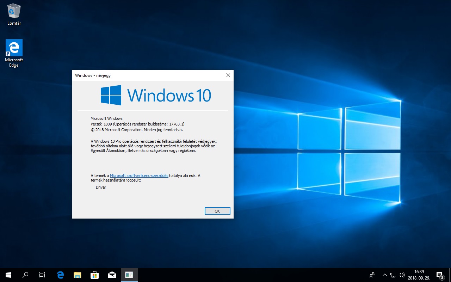451x282 pixels.
Task: Open Task View on the taskbar
Action: (x=42, y=275)
